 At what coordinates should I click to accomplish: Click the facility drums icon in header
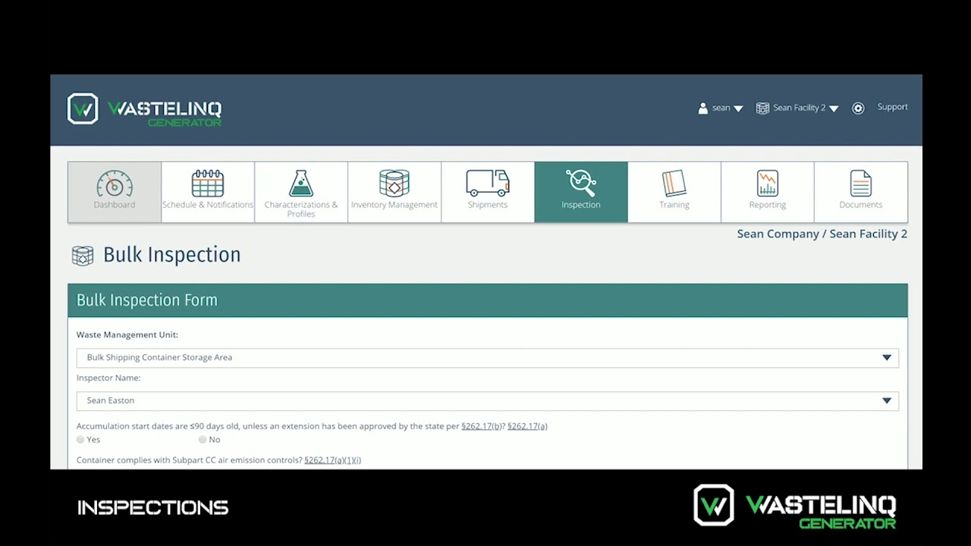click(x=762, y=108)
